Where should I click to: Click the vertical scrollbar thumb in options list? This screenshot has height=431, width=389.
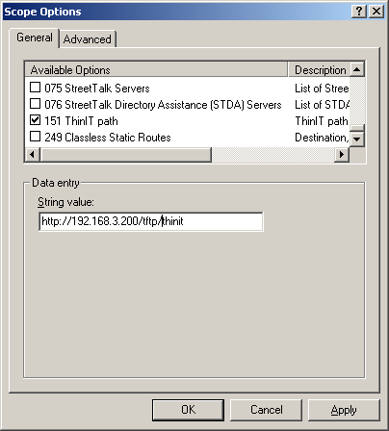click(357, 128)
